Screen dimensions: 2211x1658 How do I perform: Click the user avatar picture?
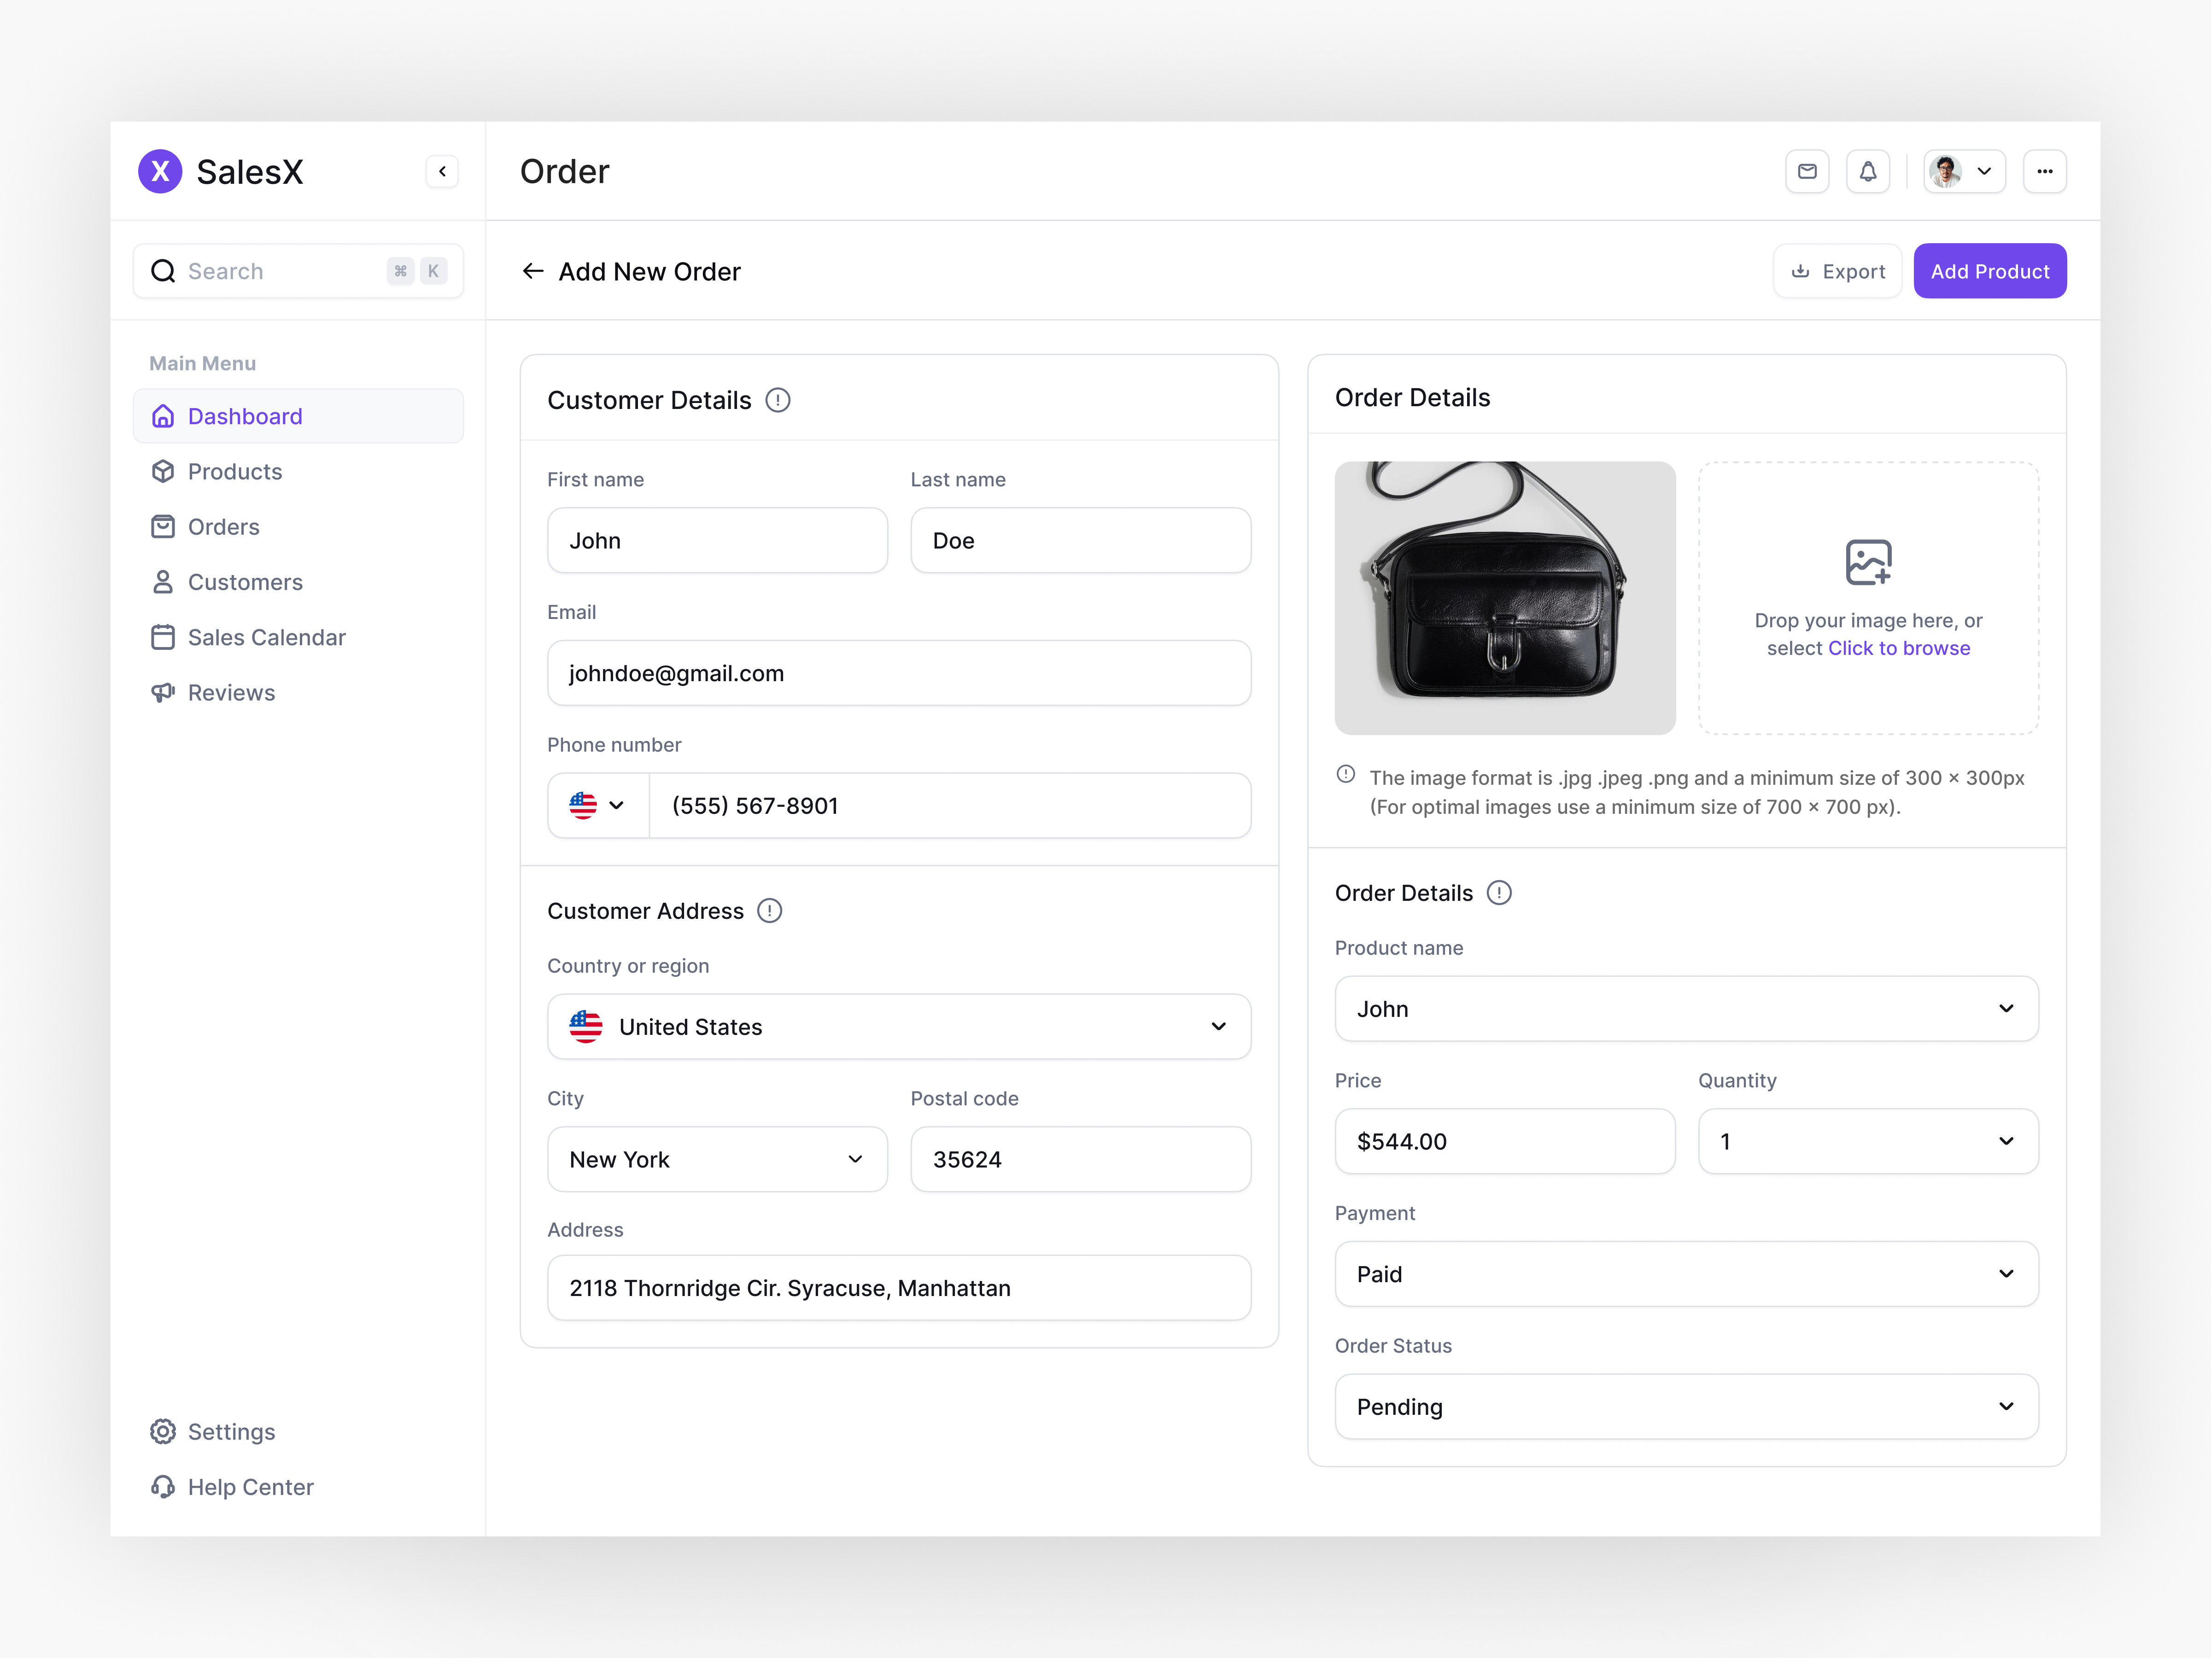click(x=1945, y=171)
